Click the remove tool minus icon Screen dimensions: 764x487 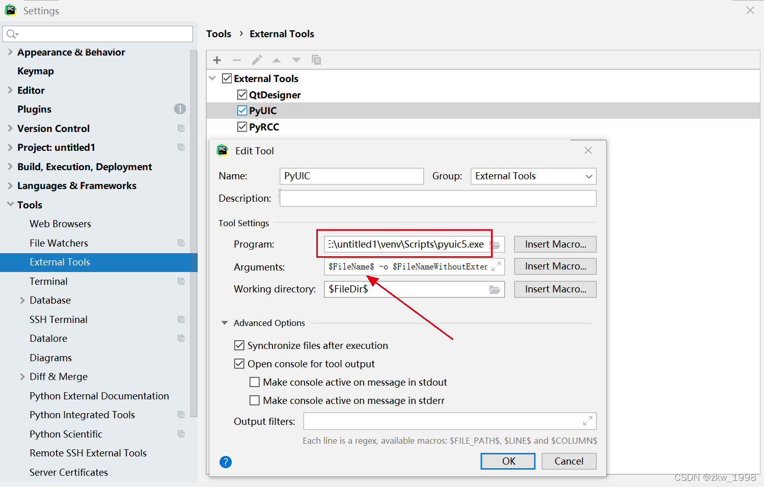pos(236,60)
